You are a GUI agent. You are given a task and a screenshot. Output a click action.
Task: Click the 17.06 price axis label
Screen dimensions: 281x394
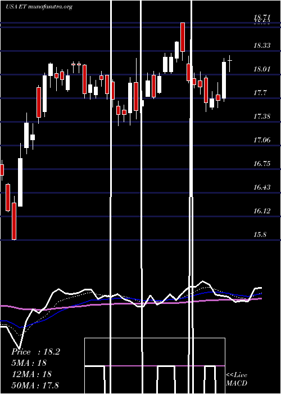(262, 140)
